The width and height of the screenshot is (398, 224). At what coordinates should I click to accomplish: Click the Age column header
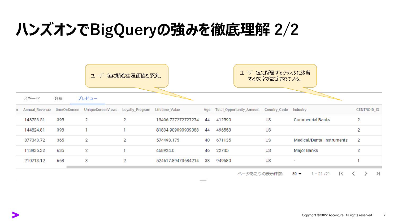click(207, 110)
